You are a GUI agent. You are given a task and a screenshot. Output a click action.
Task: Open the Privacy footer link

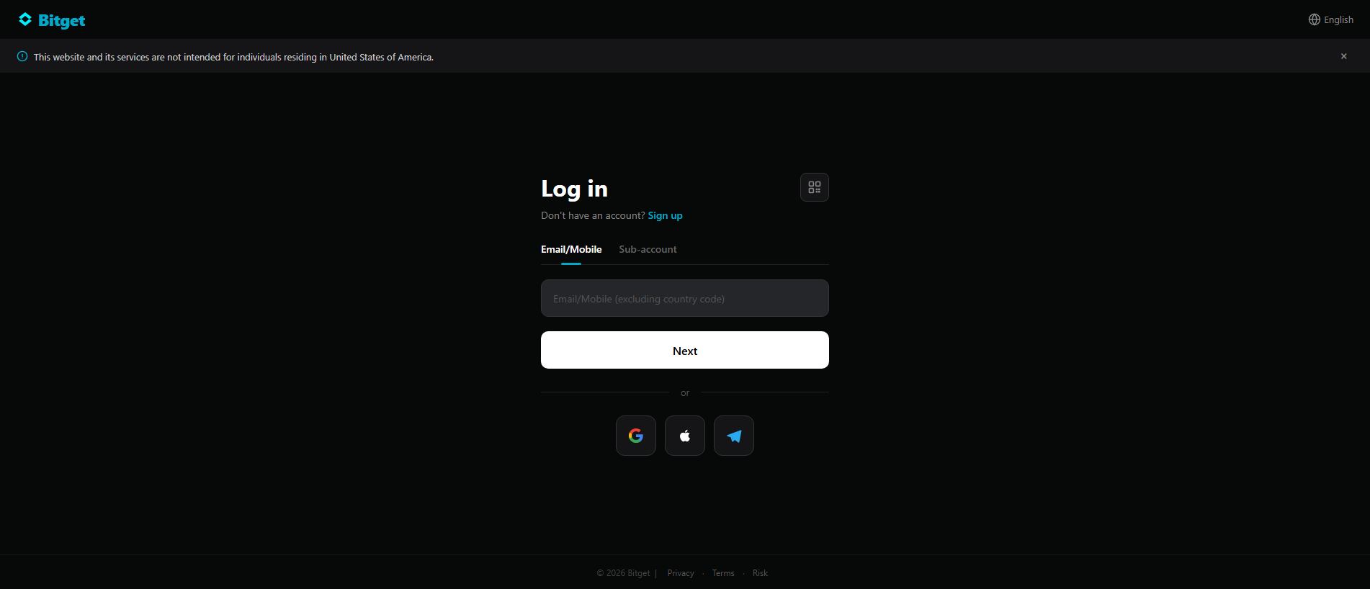[x=681, y=573]
